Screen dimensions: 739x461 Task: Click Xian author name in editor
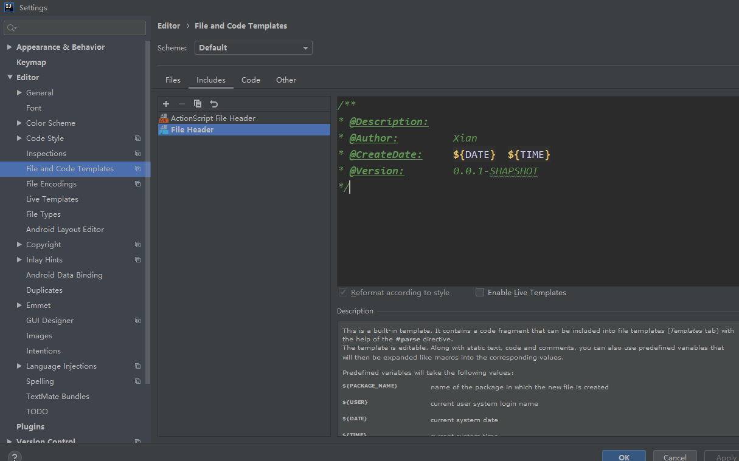click(x=465, y=138)
